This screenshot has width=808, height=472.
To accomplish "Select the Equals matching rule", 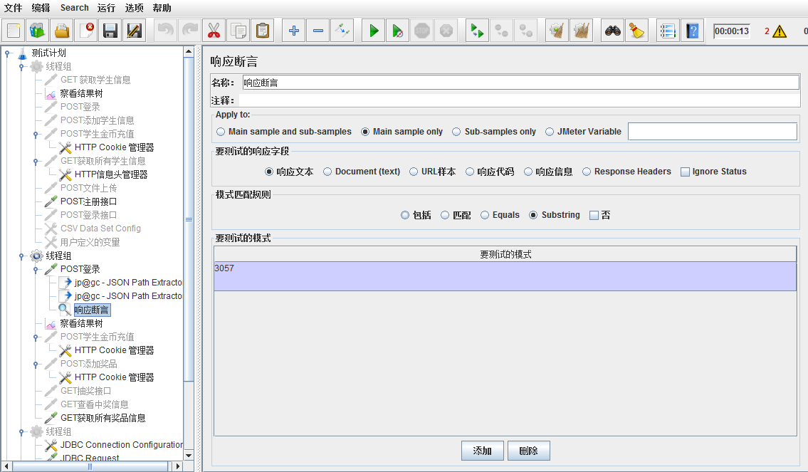I will 485,215.
